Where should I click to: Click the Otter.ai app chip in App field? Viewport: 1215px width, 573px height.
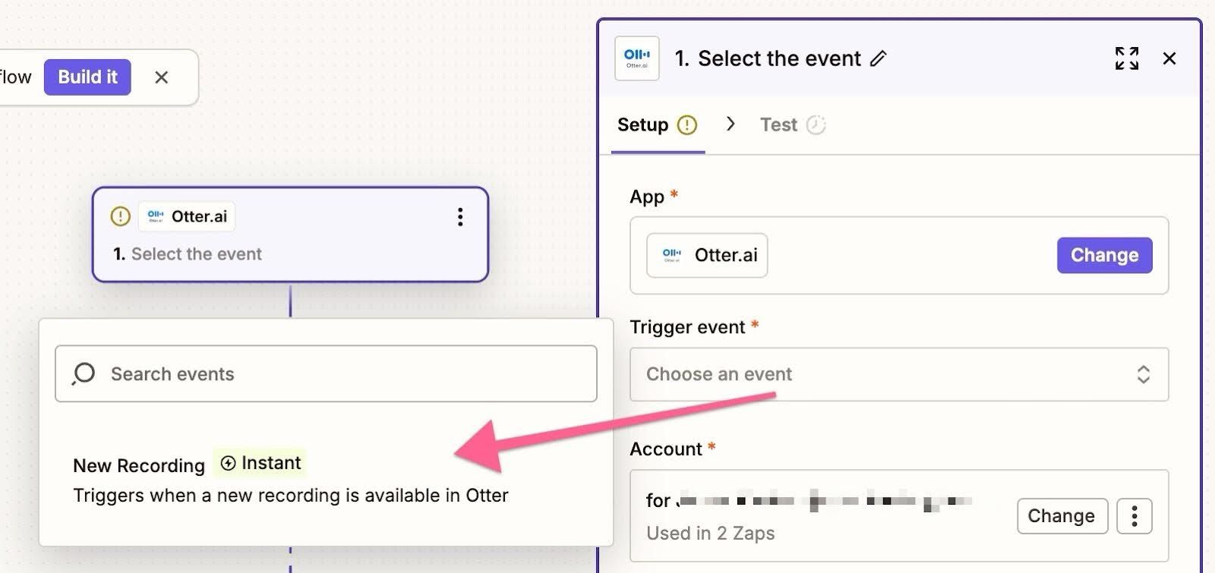point(707,255)
